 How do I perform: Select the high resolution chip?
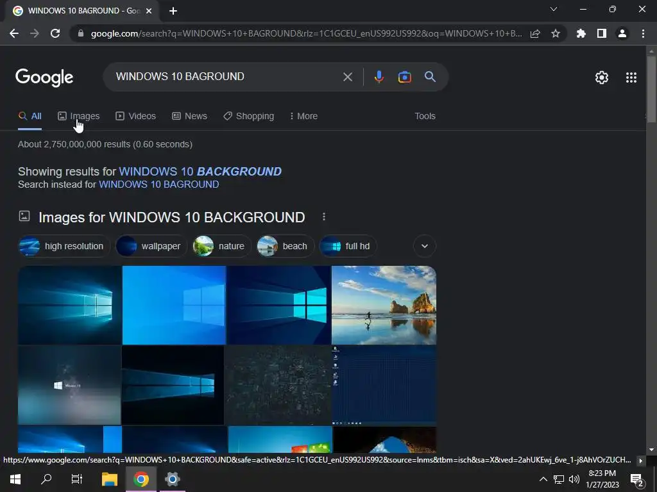[64, 247]
